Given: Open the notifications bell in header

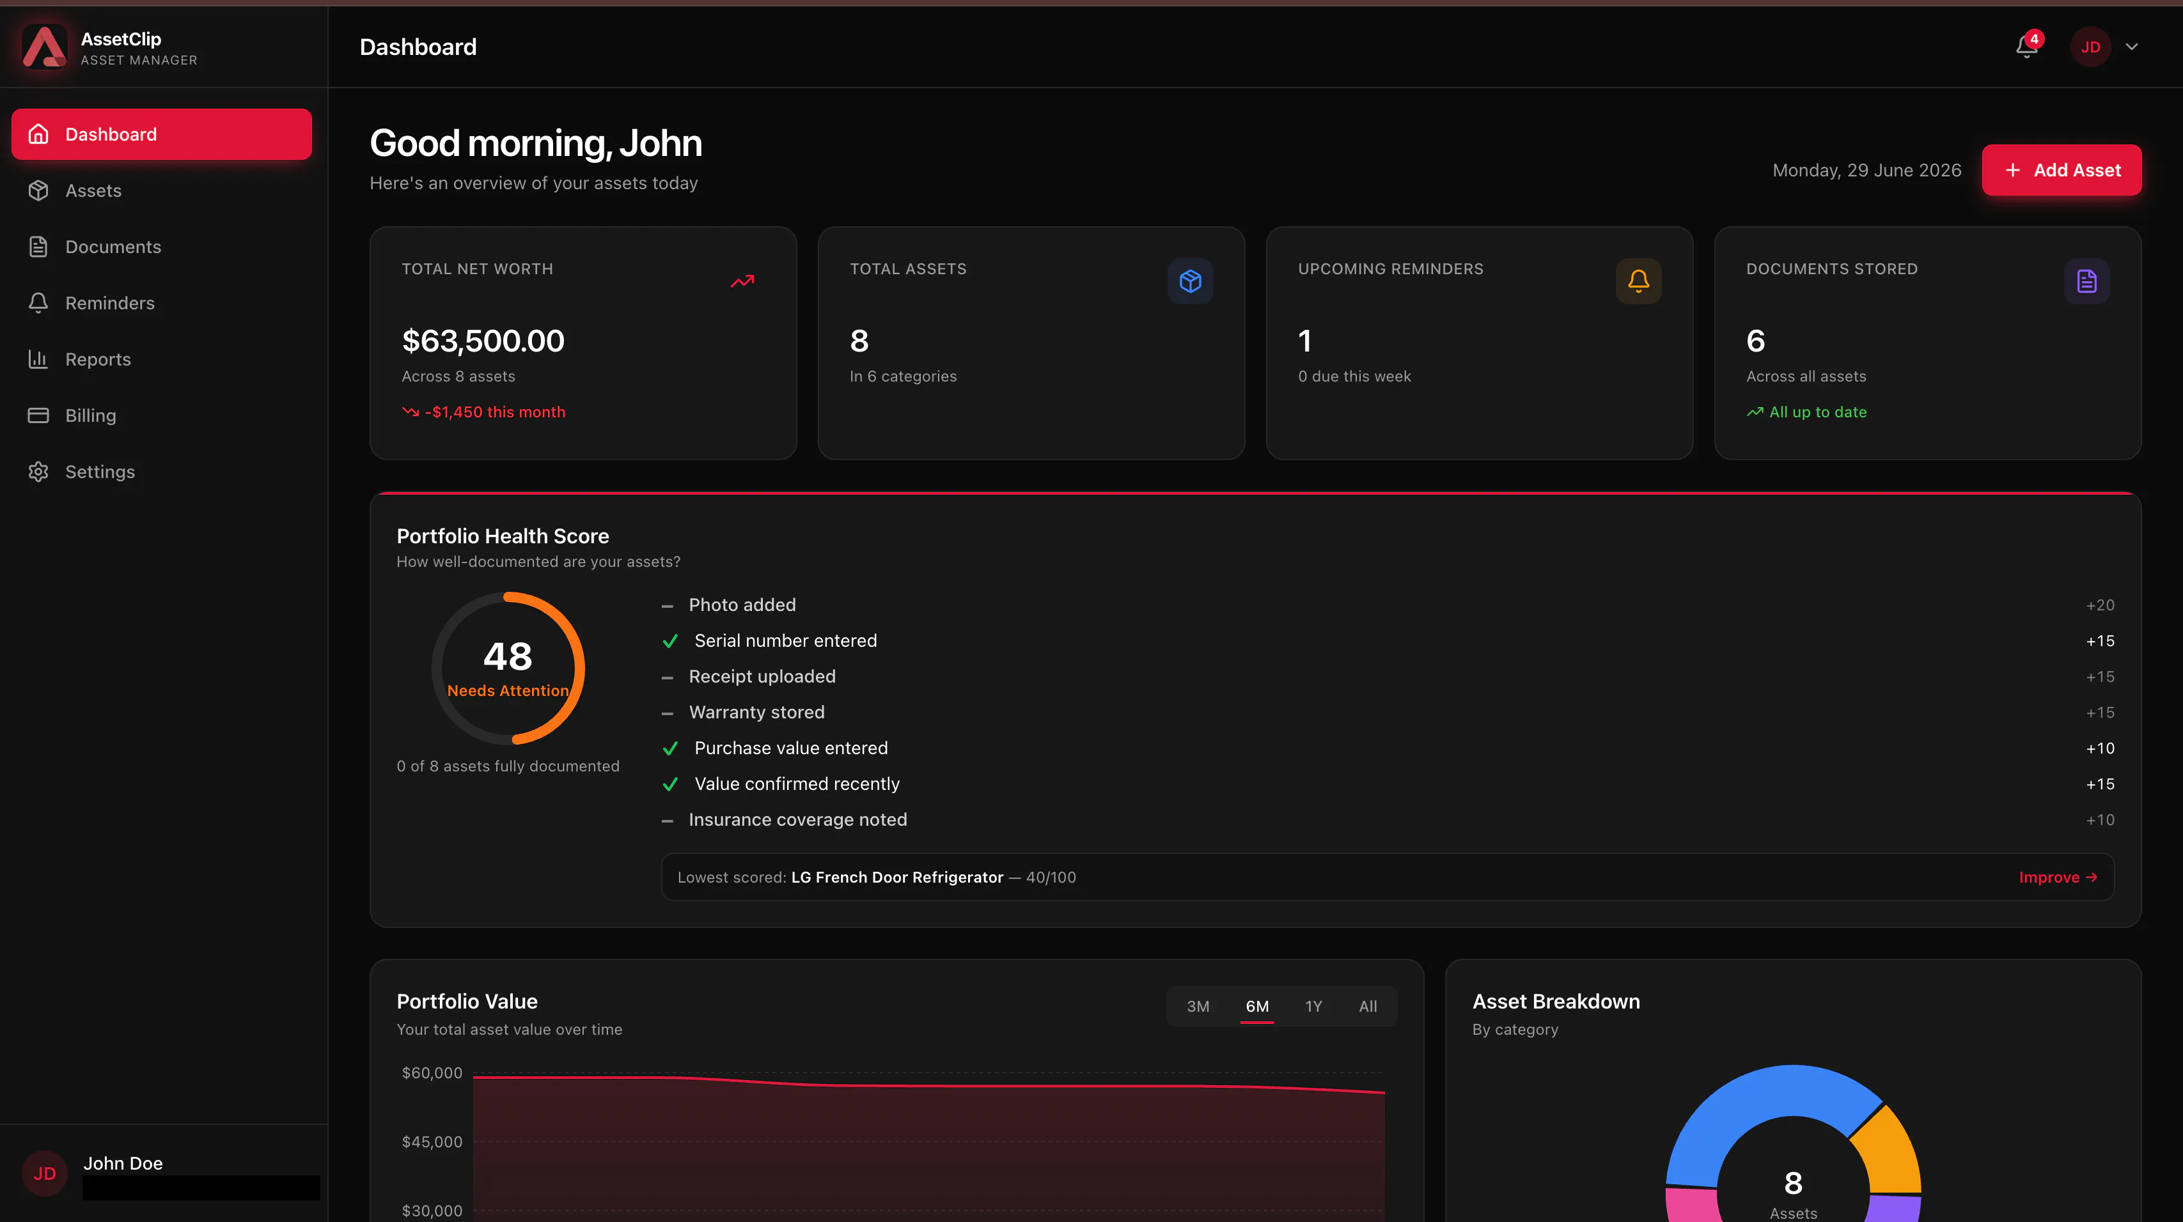Looking at the screenshot, I should coord(2026,47).
